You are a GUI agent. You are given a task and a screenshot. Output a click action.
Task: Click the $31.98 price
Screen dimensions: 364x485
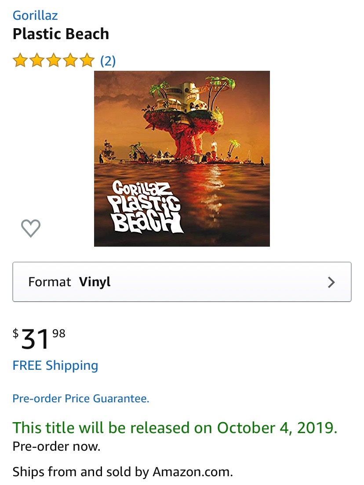click(39, 339)
